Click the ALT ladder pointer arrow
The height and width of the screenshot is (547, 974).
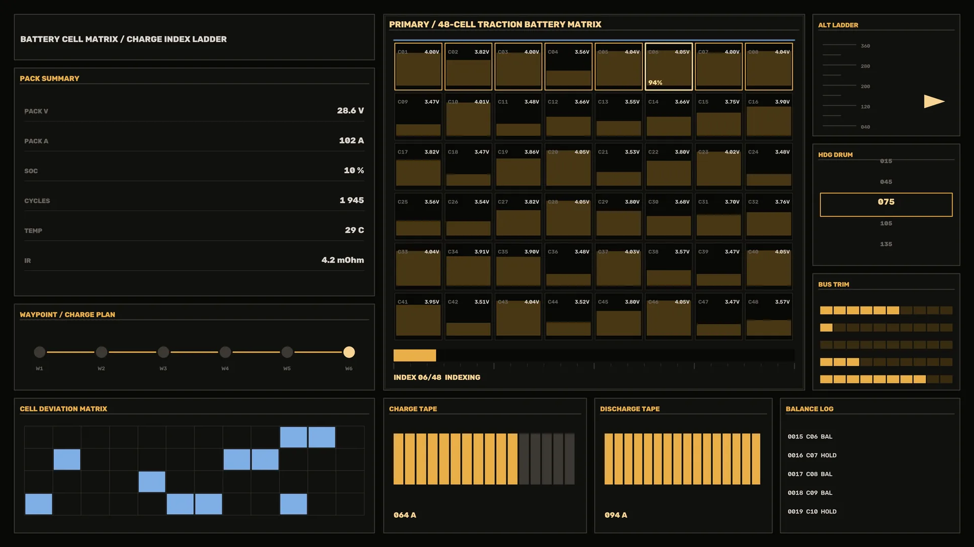tap(934, 101)
